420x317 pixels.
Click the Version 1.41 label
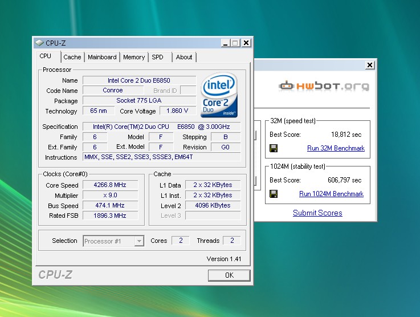click(x=224, y=259)
